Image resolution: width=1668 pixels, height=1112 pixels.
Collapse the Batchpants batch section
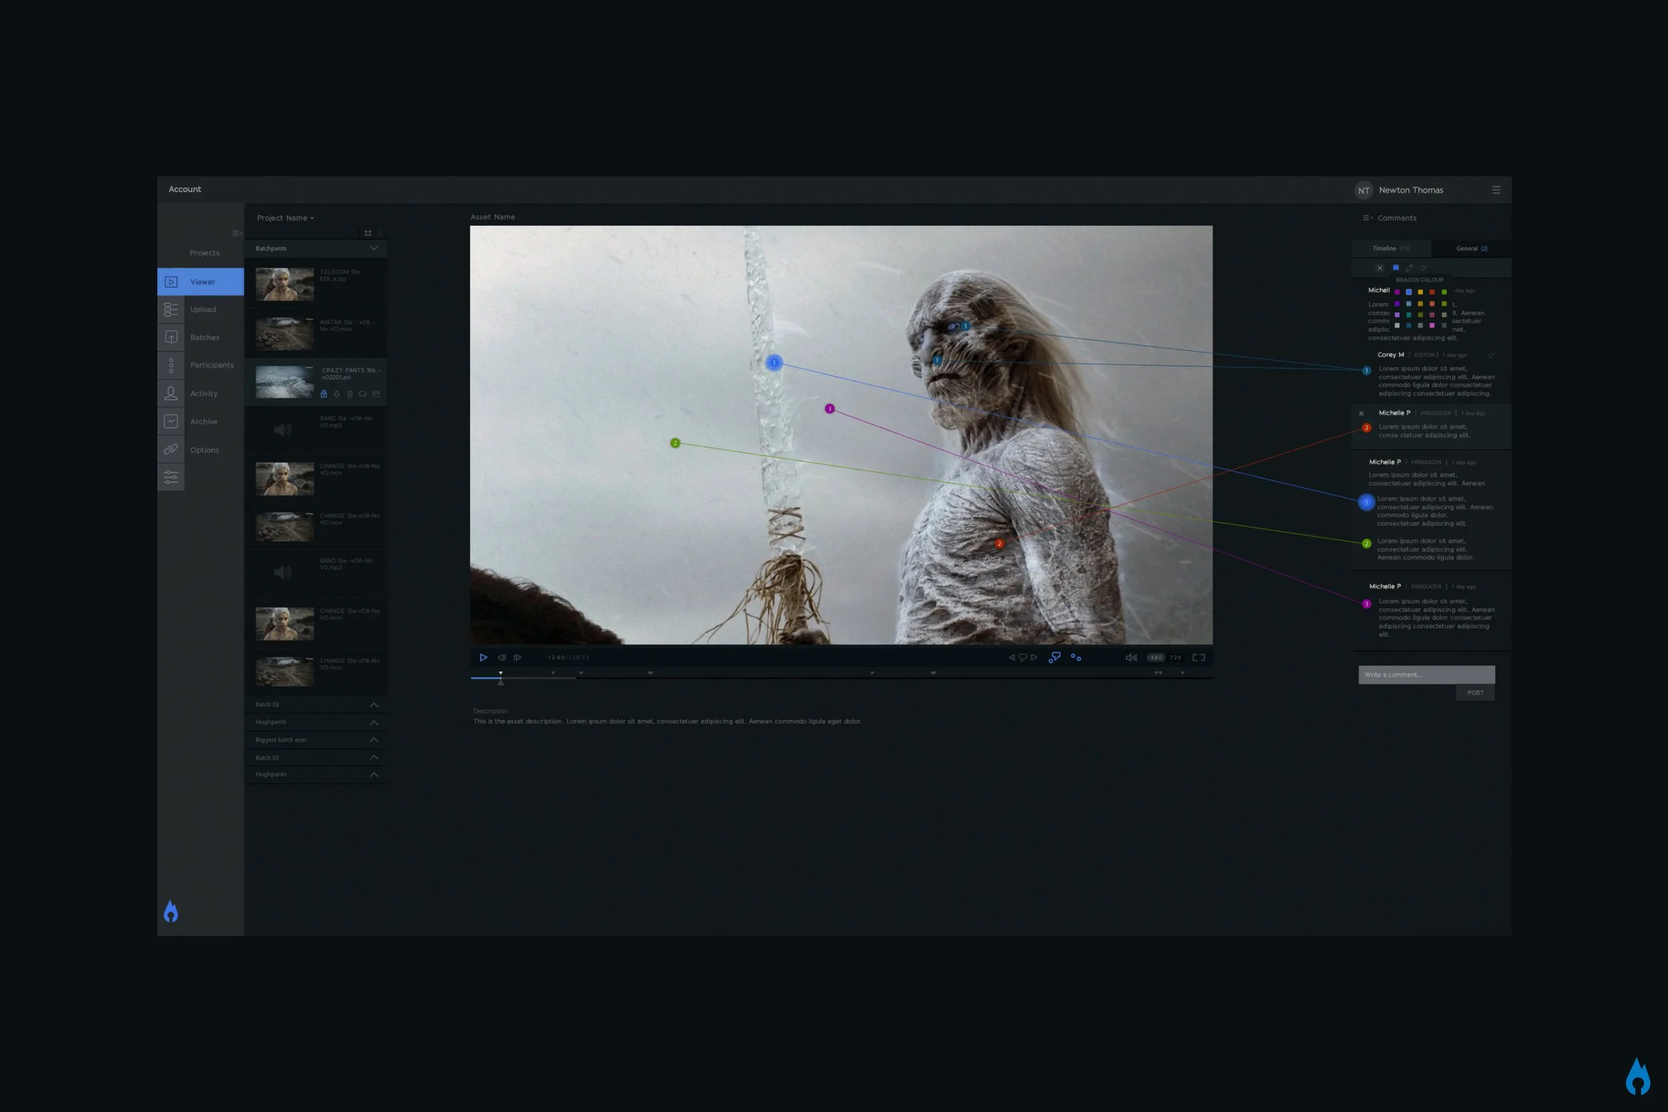click(374, 248)
